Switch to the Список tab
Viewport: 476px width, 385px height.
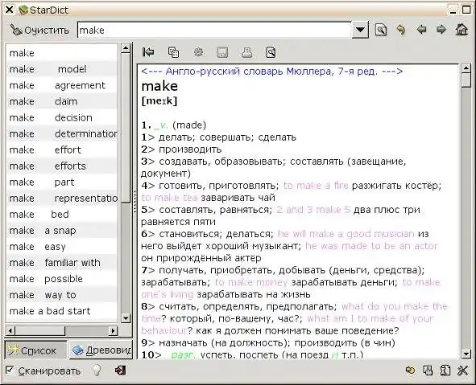(35, 350)
